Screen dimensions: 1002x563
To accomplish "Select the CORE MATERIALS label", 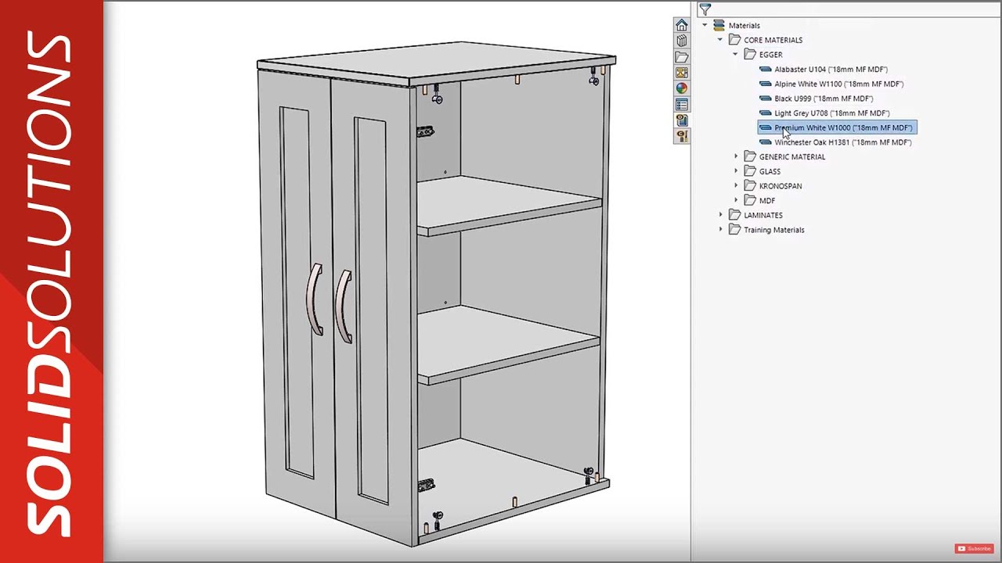I will coord(773,40).
